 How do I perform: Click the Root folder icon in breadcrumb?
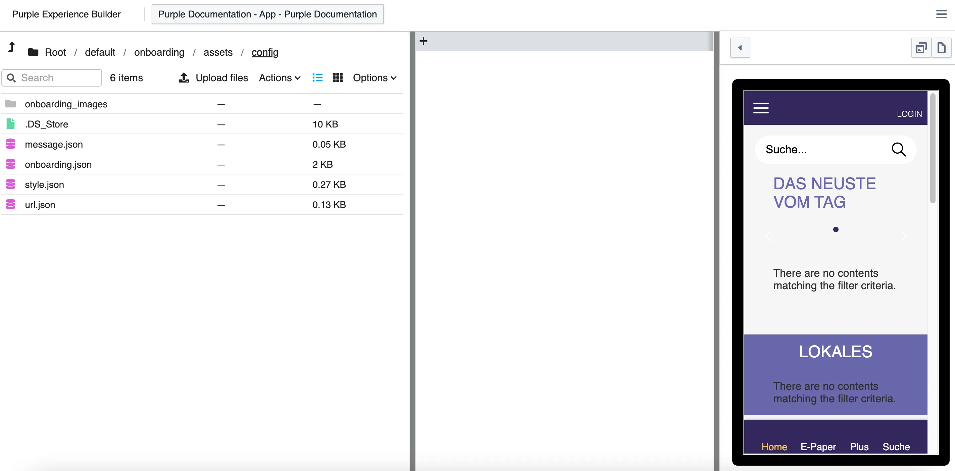click(33, 52)
